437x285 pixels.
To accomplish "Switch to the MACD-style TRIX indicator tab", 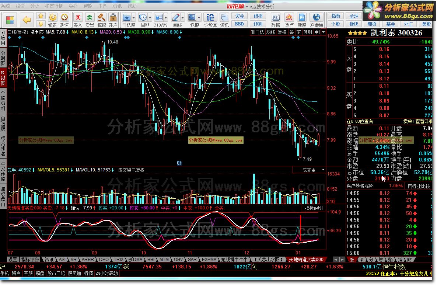I will 118,260.
